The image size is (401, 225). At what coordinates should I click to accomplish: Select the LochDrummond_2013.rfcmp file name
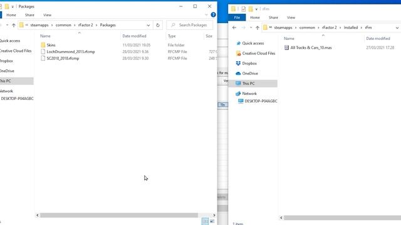click(71, 51)
